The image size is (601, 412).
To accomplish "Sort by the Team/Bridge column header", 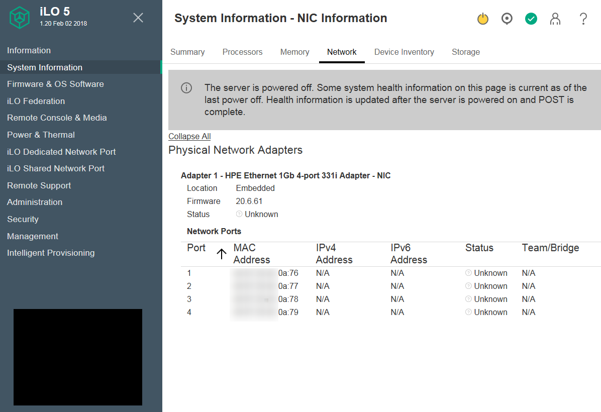I will 550,248.
